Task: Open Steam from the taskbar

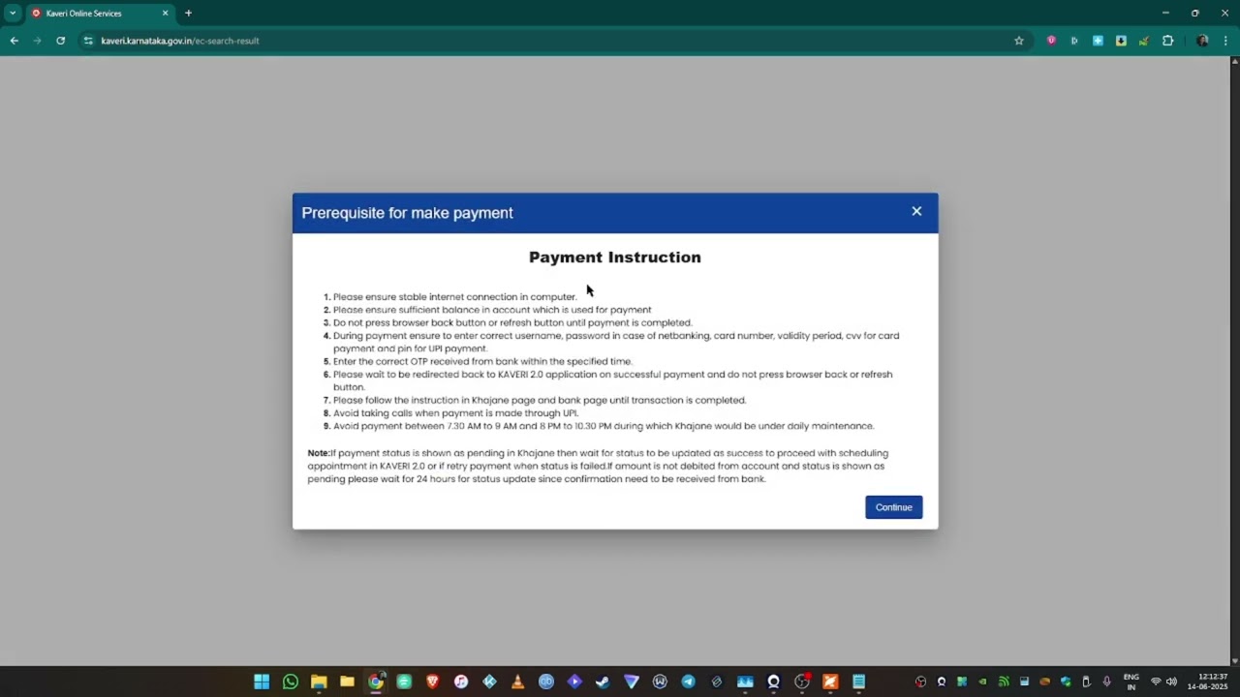Action: 603,682
